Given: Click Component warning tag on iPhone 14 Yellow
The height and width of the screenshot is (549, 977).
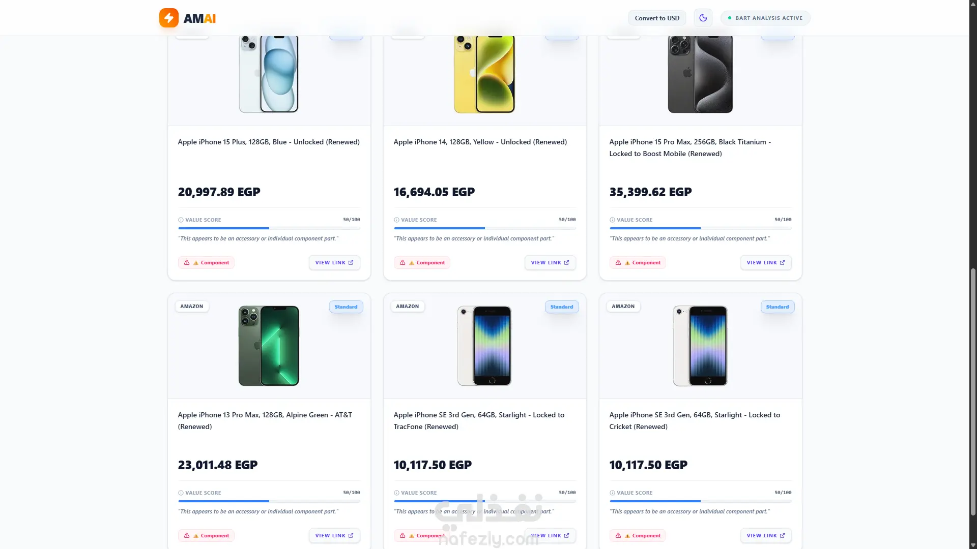Looking at the screenshot, I should coord(422,263).
